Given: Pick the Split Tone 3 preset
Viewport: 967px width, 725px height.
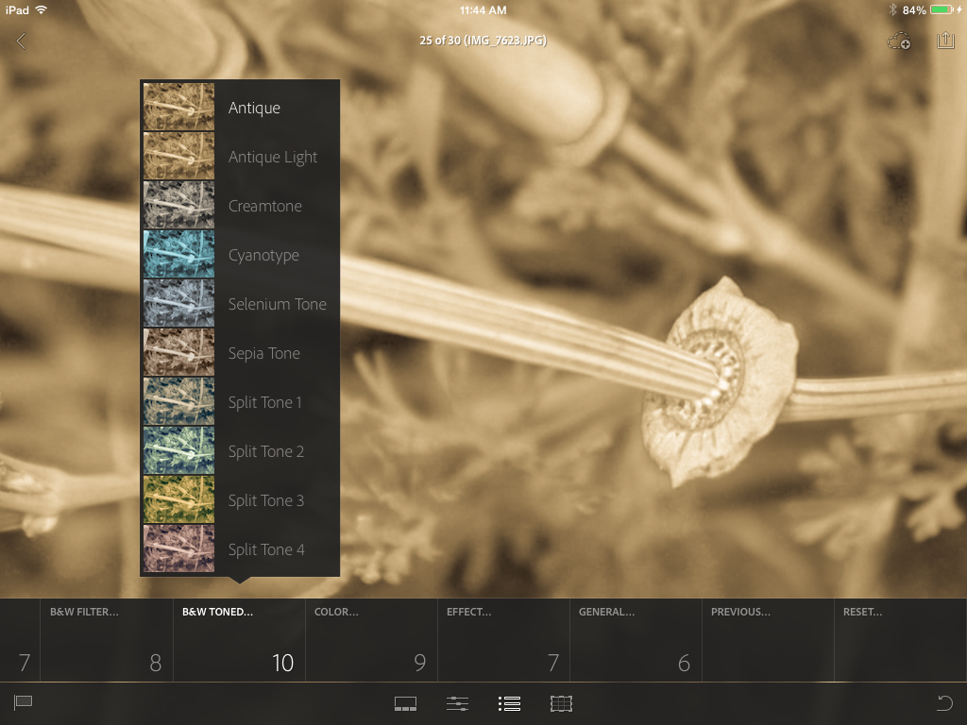Looking at the screenshot, I should click(x=241, y=500).
